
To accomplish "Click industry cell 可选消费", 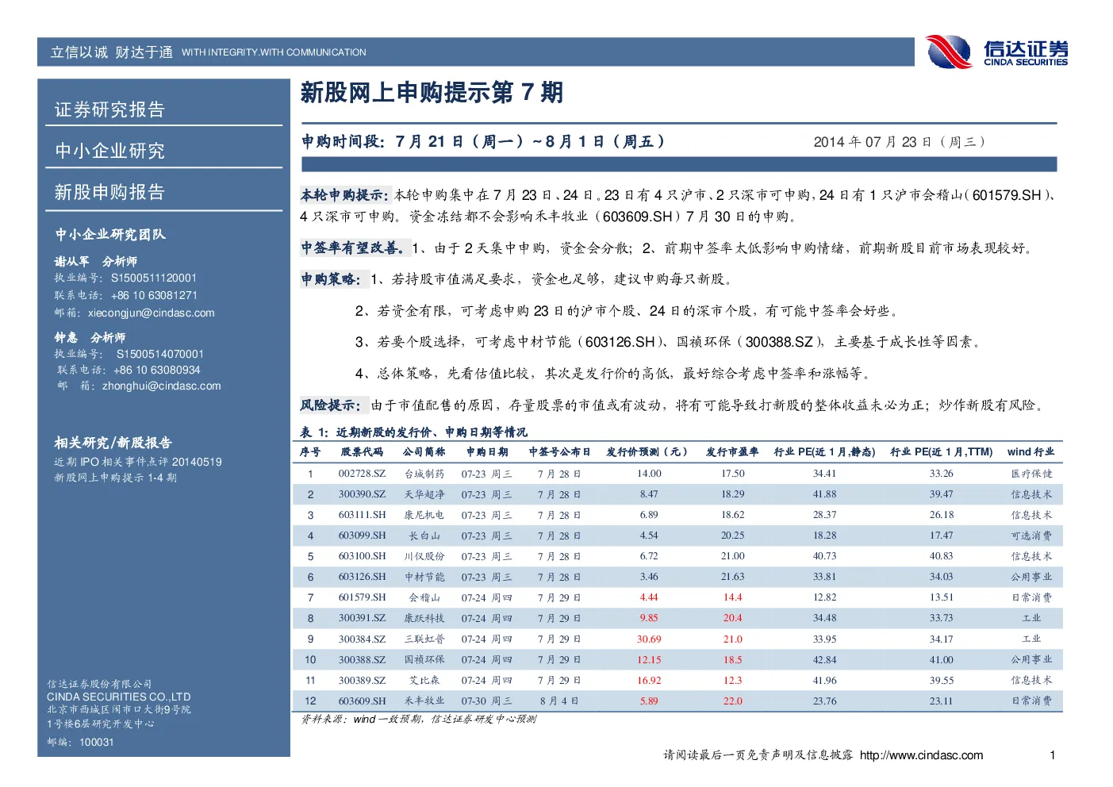I will (1031, 536).
